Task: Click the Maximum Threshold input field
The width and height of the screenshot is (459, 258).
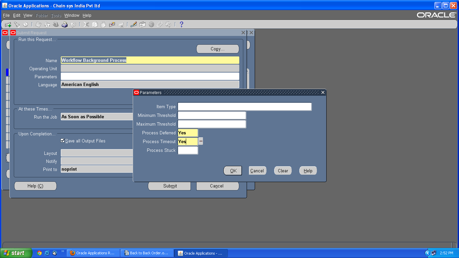Action: (212, 124)
